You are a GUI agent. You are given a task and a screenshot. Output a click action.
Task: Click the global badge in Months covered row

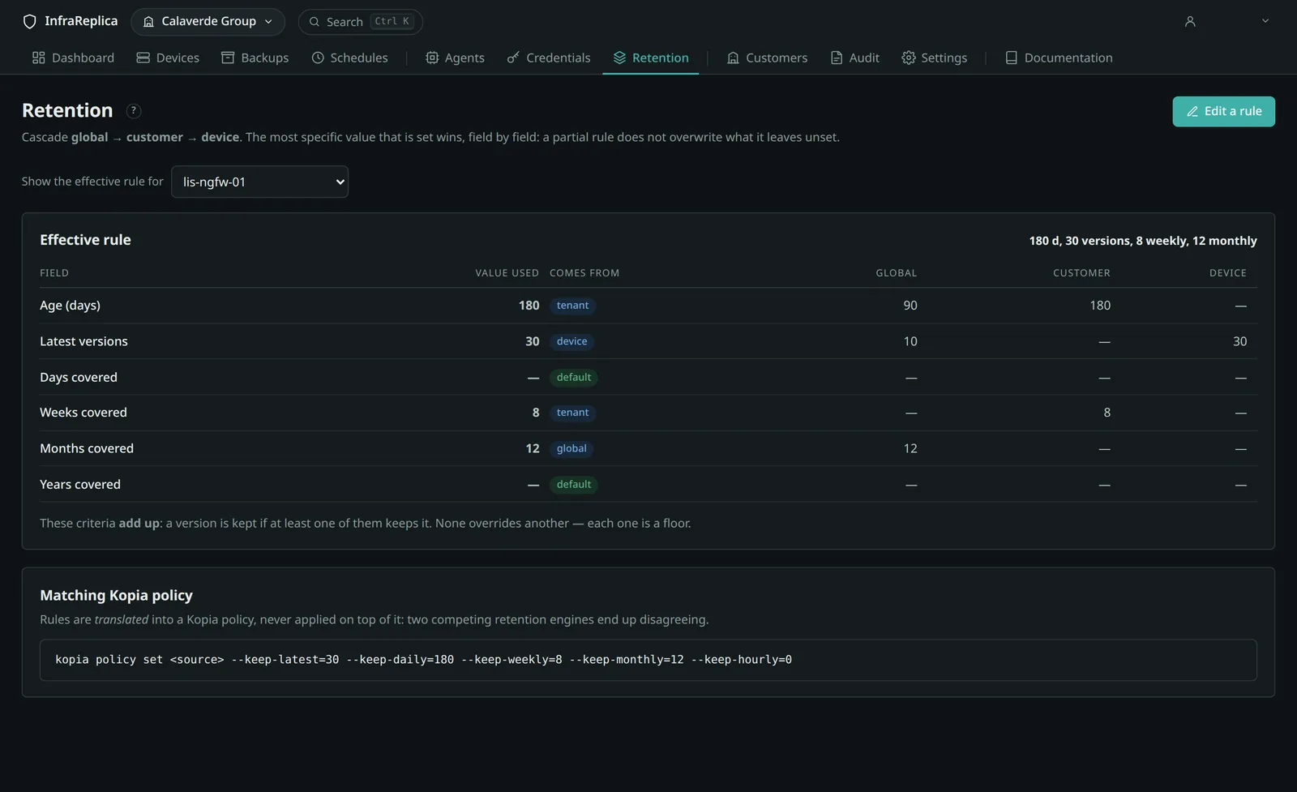pos(571,448)
